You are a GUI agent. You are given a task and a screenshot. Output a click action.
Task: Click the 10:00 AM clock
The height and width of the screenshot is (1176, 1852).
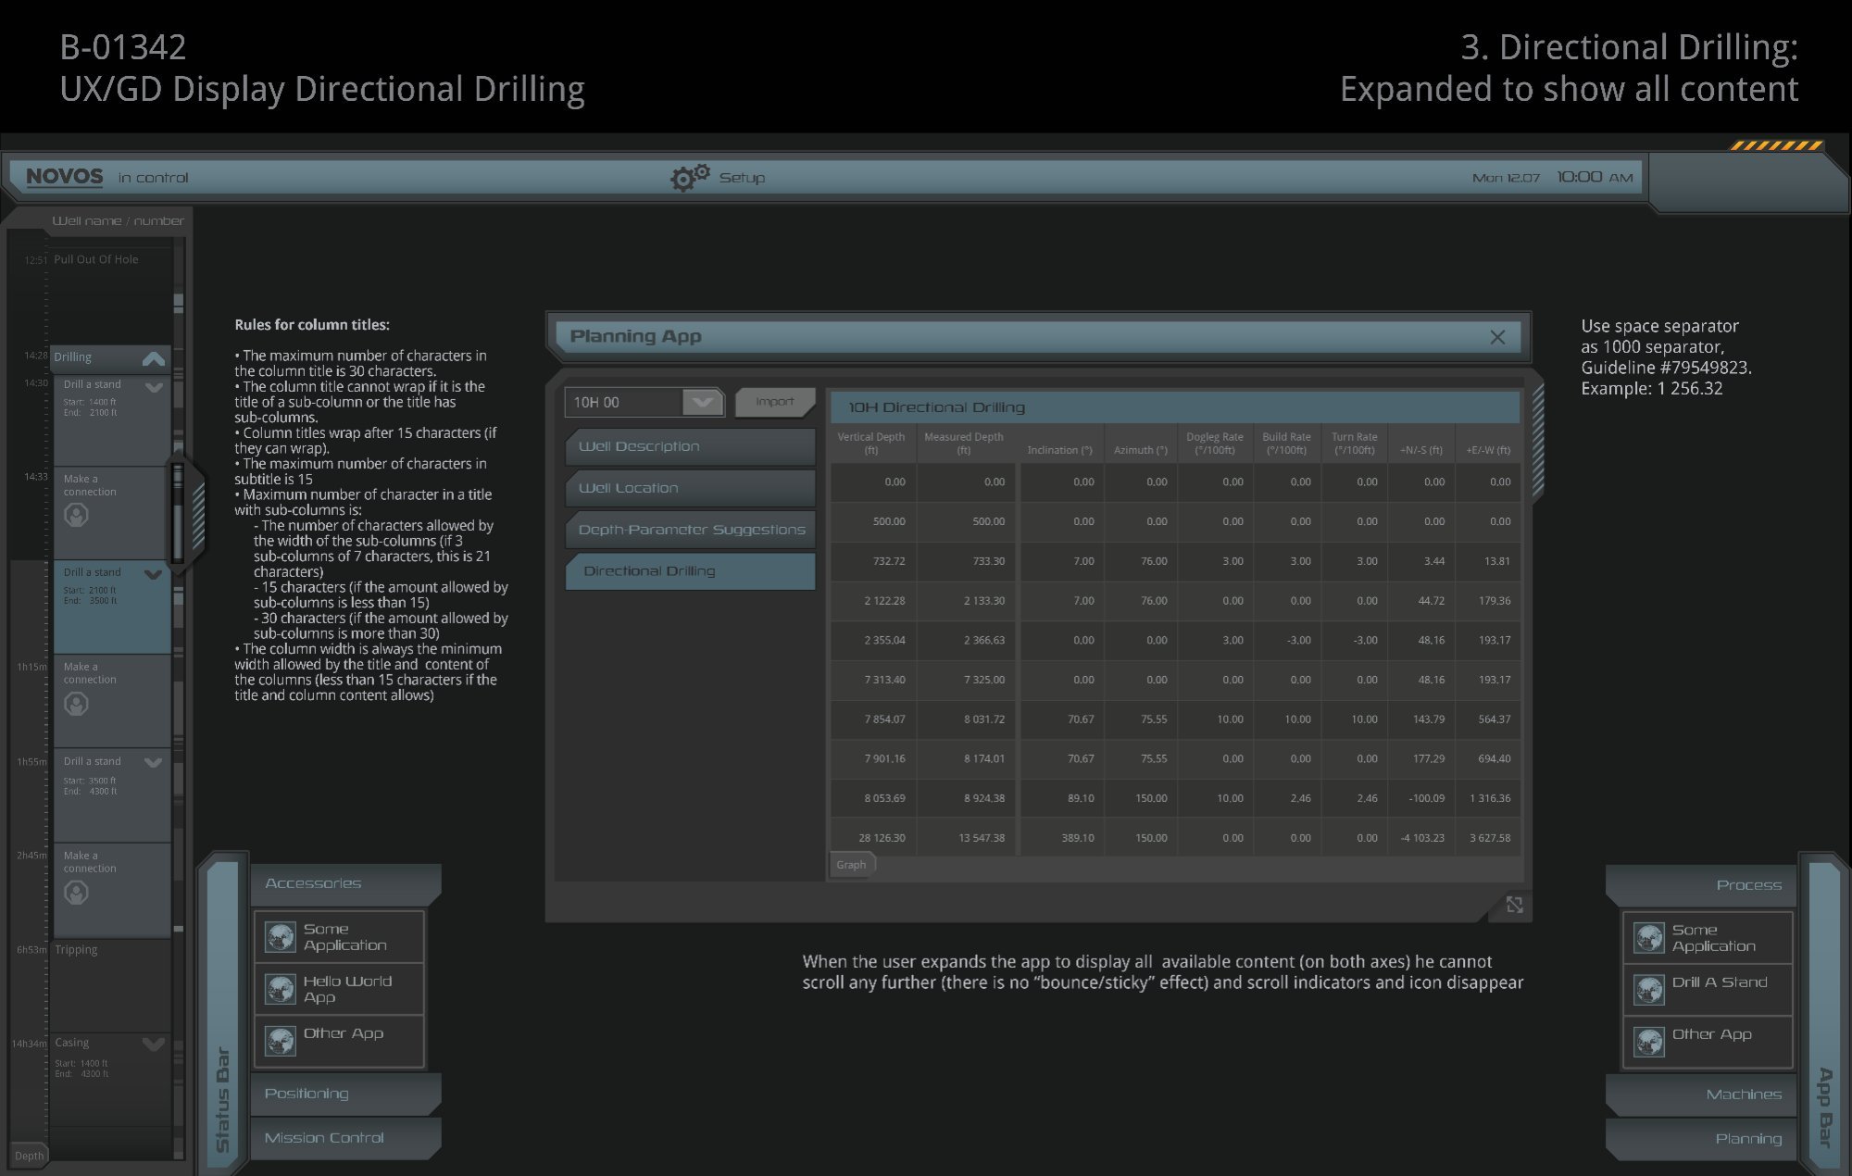[1594, 177]
